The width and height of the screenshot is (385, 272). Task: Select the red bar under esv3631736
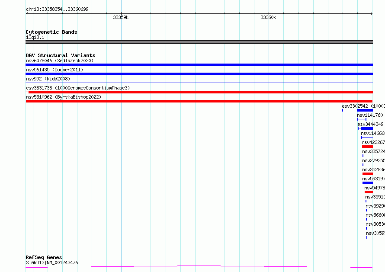pos(199,92)
